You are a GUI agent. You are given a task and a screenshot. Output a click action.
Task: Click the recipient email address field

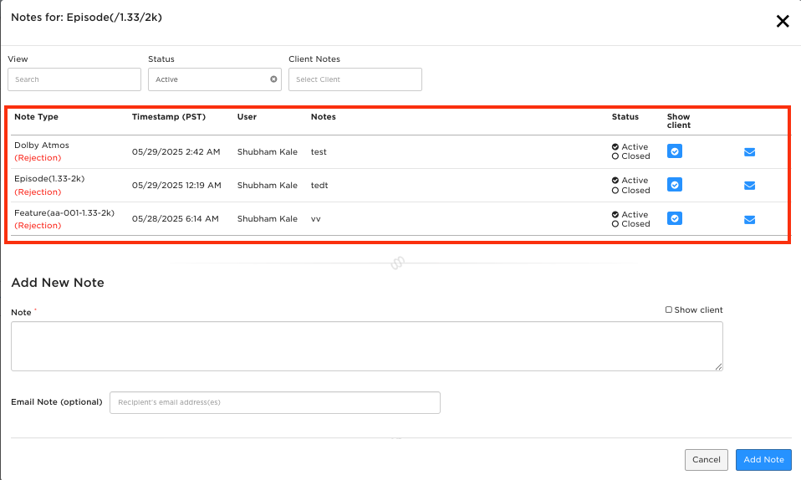coord(275,402)
